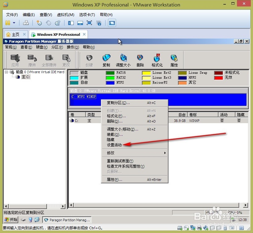Choose 复制分区(C)... from context menu
The image size is (253, 233).
point(135,103)
